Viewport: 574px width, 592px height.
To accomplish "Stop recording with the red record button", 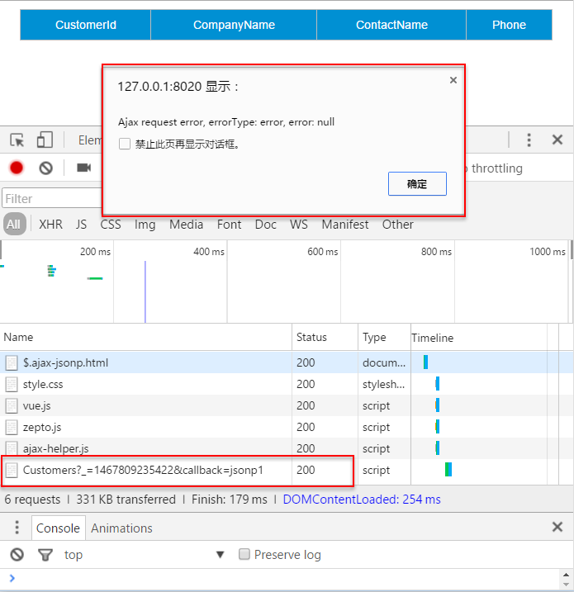I will (17, 168).
